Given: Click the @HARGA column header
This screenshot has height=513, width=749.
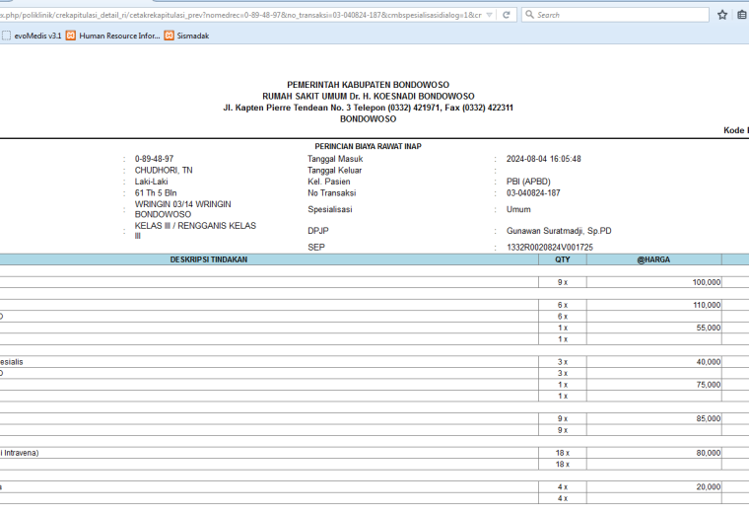Looking at the screenshot, I should click(x=653, y=259).
